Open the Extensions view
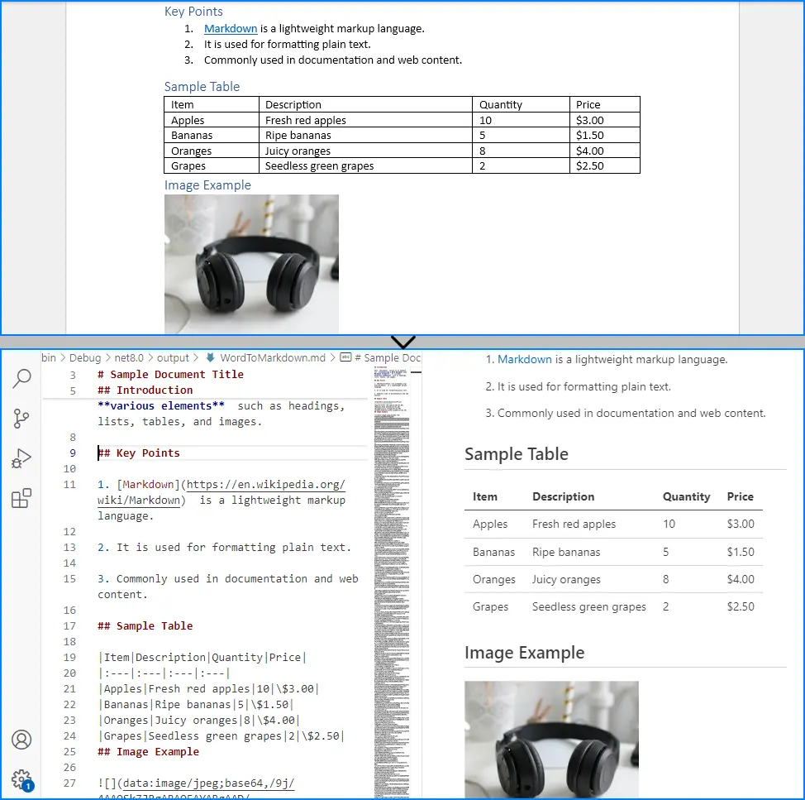Image resolution: width=805 pixels, height=800 pixels. coord(21,497)
